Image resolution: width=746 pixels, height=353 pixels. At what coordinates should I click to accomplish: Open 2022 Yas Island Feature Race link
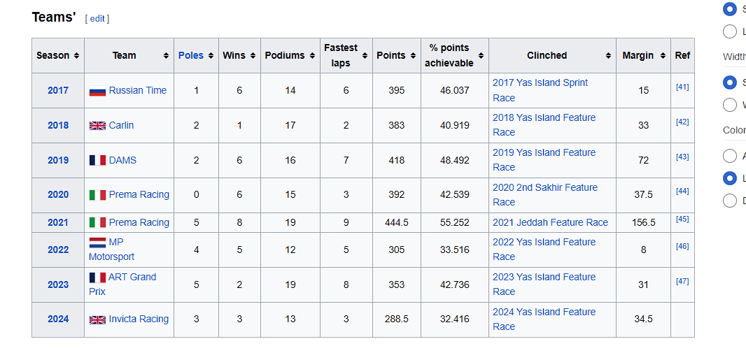pyautogui.click(x=544, y=250)
